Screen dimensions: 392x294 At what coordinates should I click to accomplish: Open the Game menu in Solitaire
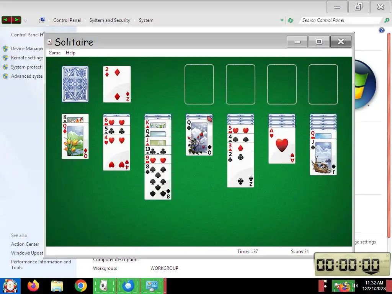54,53
